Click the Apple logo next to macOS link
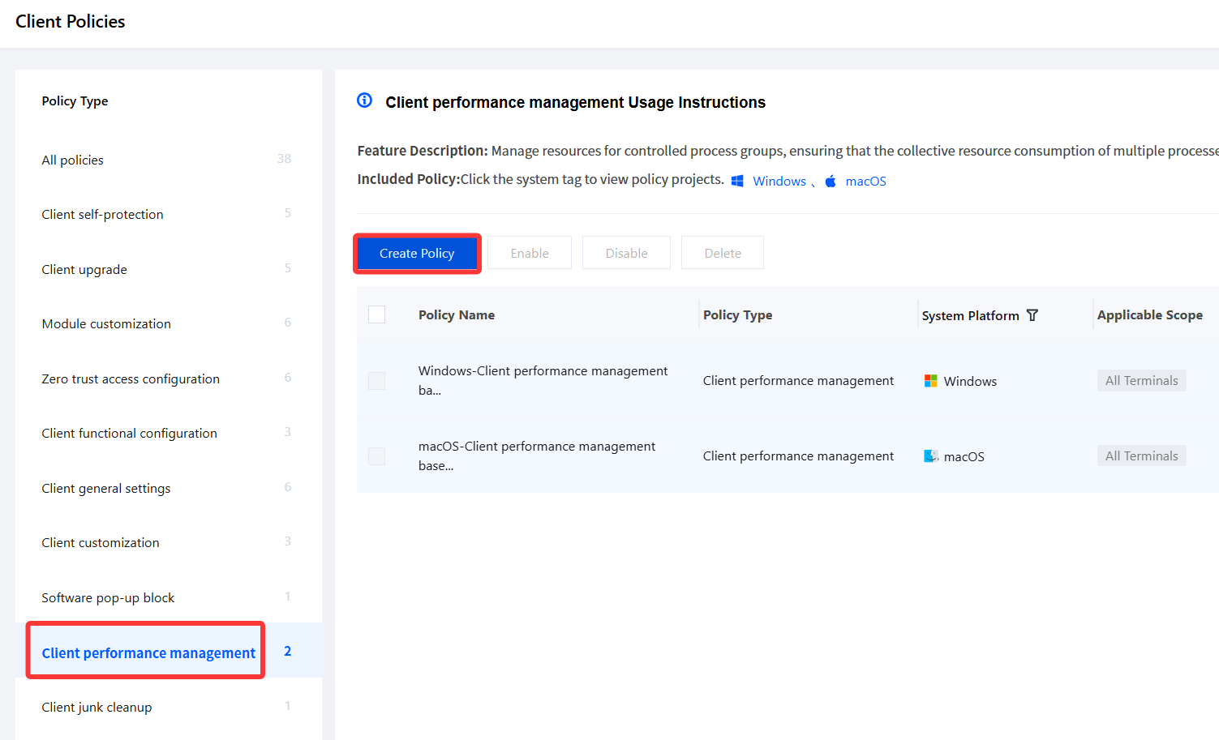 pos(831,181)
